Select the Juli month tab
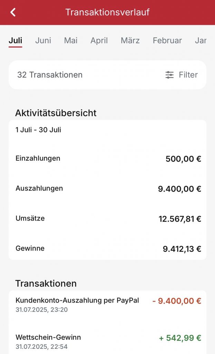The height and width of the screenshot is (354, 215). point(16,40)
